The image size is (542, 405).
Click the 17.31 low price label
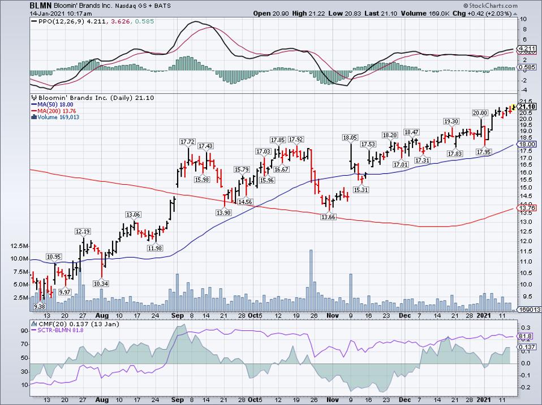423,160
